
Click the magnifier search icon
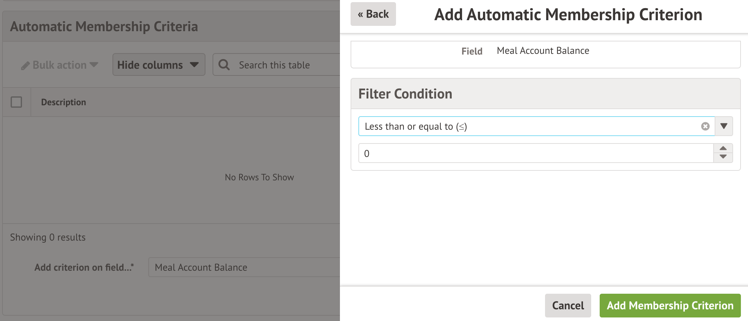[224, 65]
